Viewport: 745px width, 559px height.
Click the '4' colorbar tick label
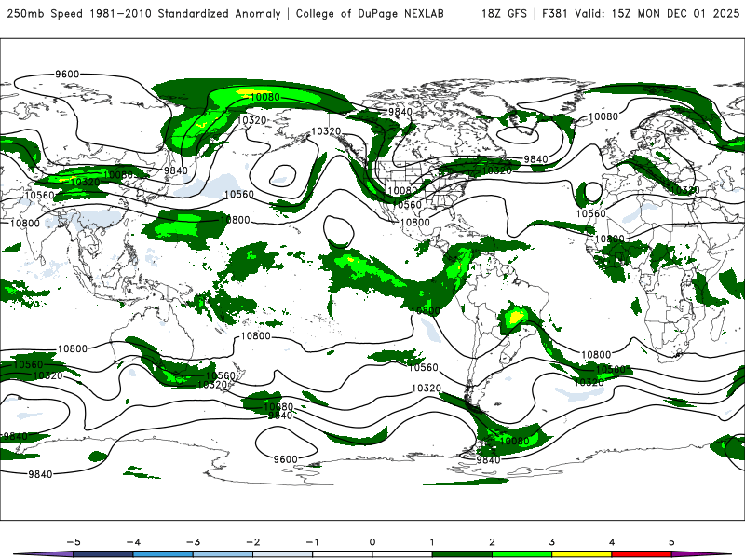[612, 542]
